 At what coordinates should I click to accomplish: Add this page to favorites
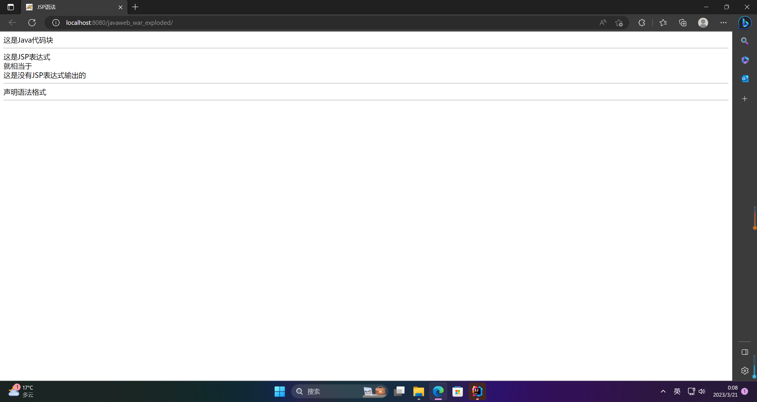[619, 22]
